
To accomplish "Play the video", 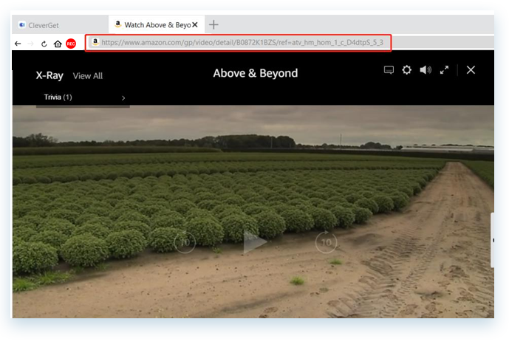I will [x=255, y=242].
